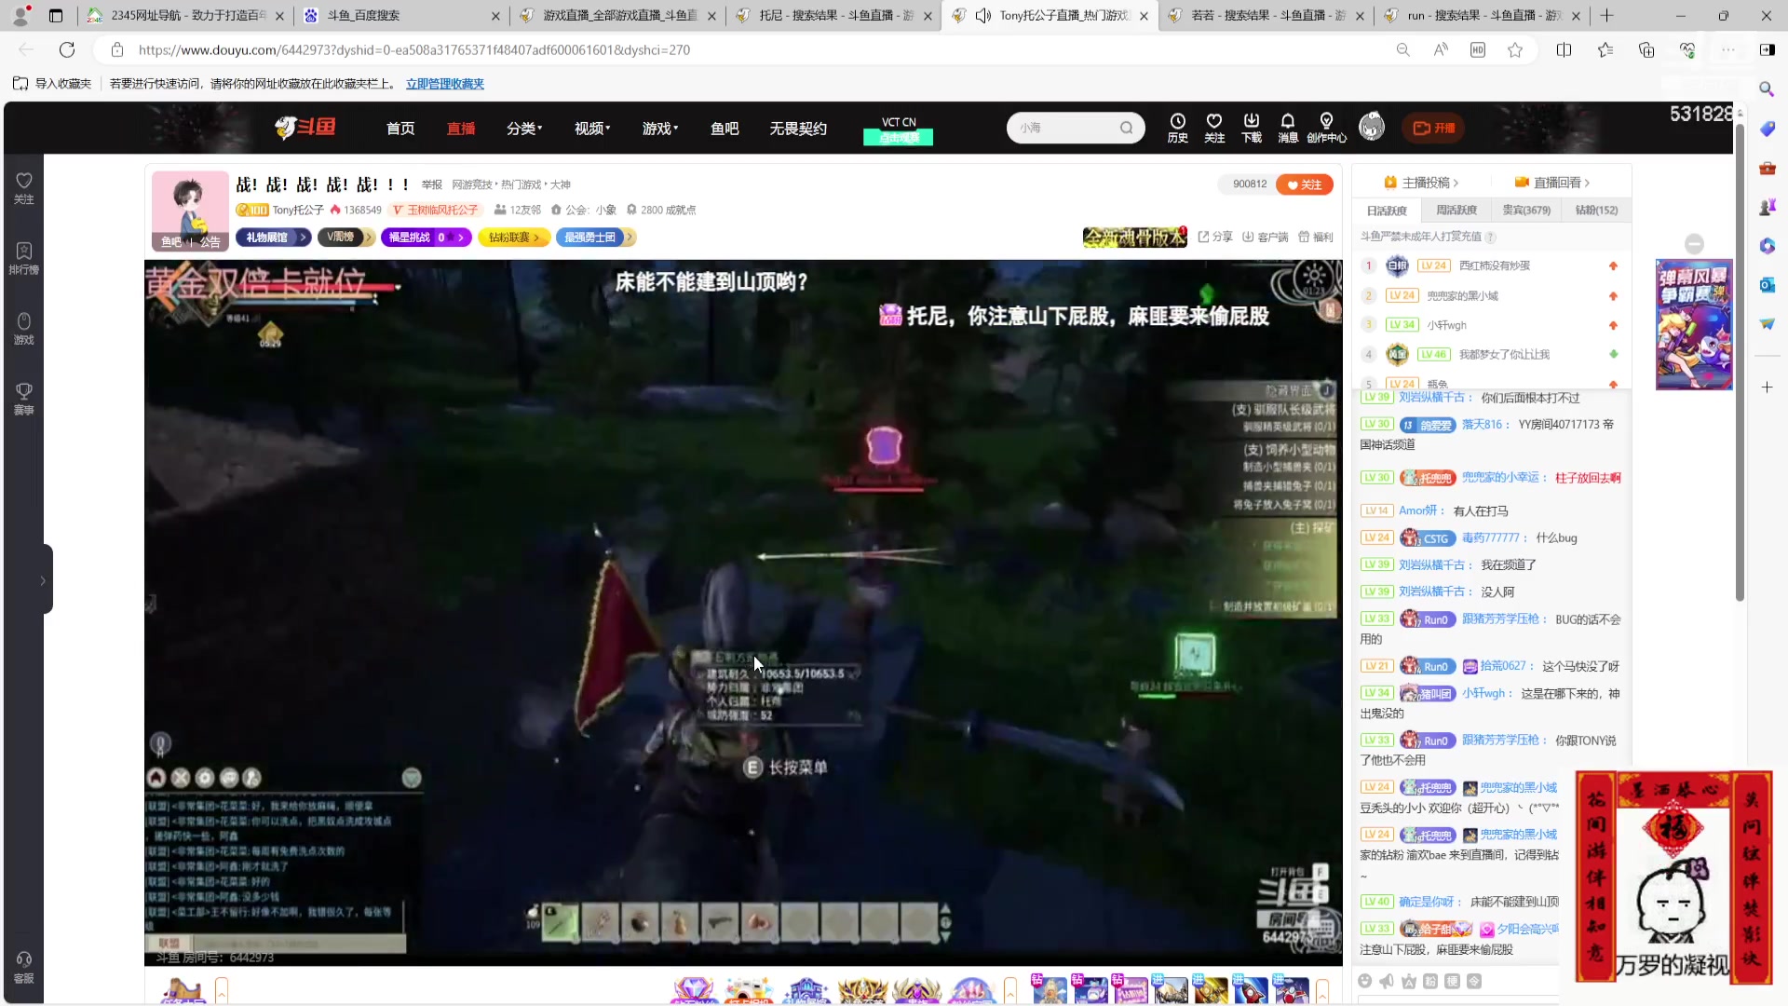Open watch history via 历史 clock icon
Viewport: 1788px width, 1006px height.
point(1177,128)
